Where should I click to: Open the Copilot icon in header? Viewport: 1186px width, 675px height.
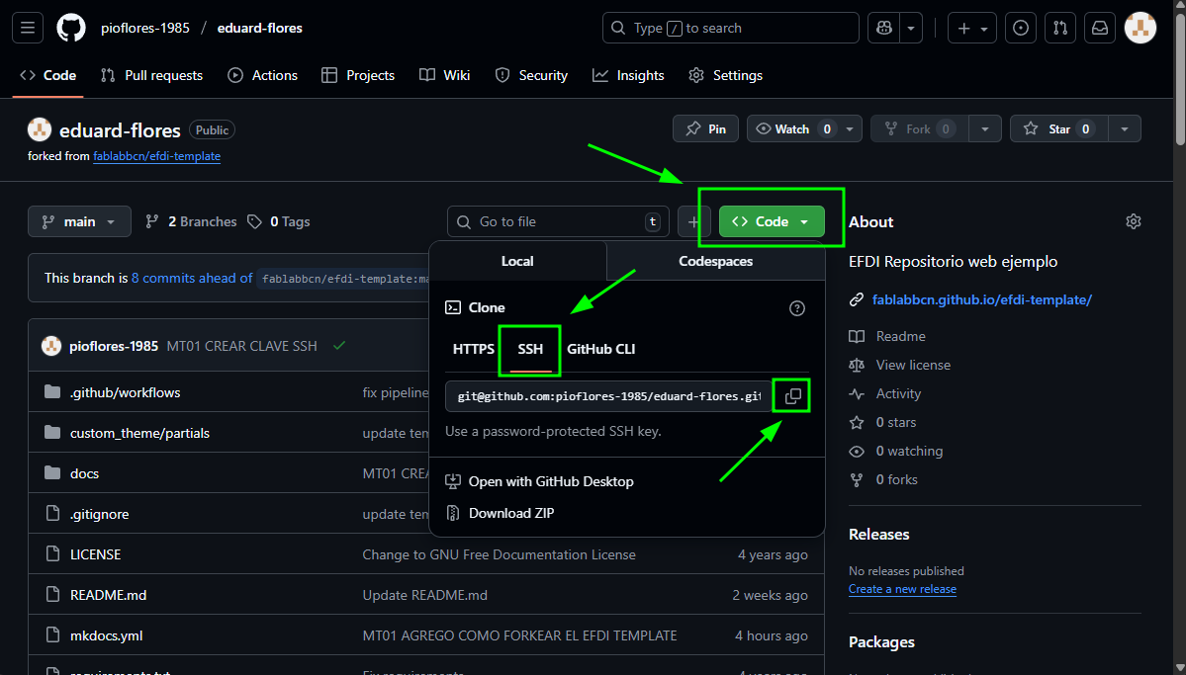(x=883, y=28)
